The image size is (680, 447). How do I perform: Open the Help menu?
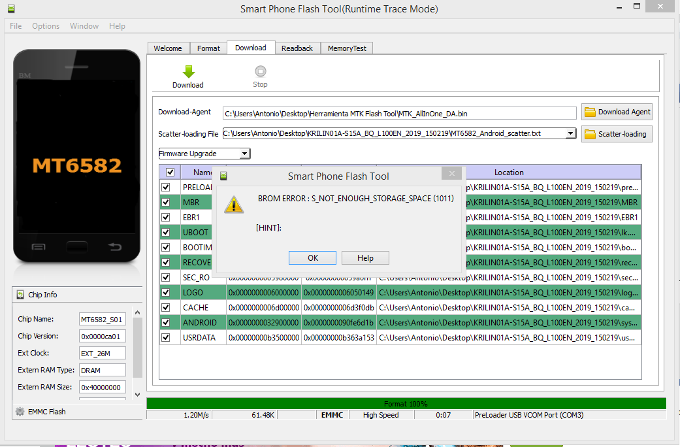point(117,26)
